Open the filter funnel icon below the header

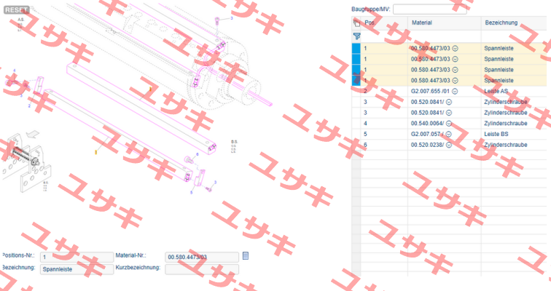click(356, 36)
